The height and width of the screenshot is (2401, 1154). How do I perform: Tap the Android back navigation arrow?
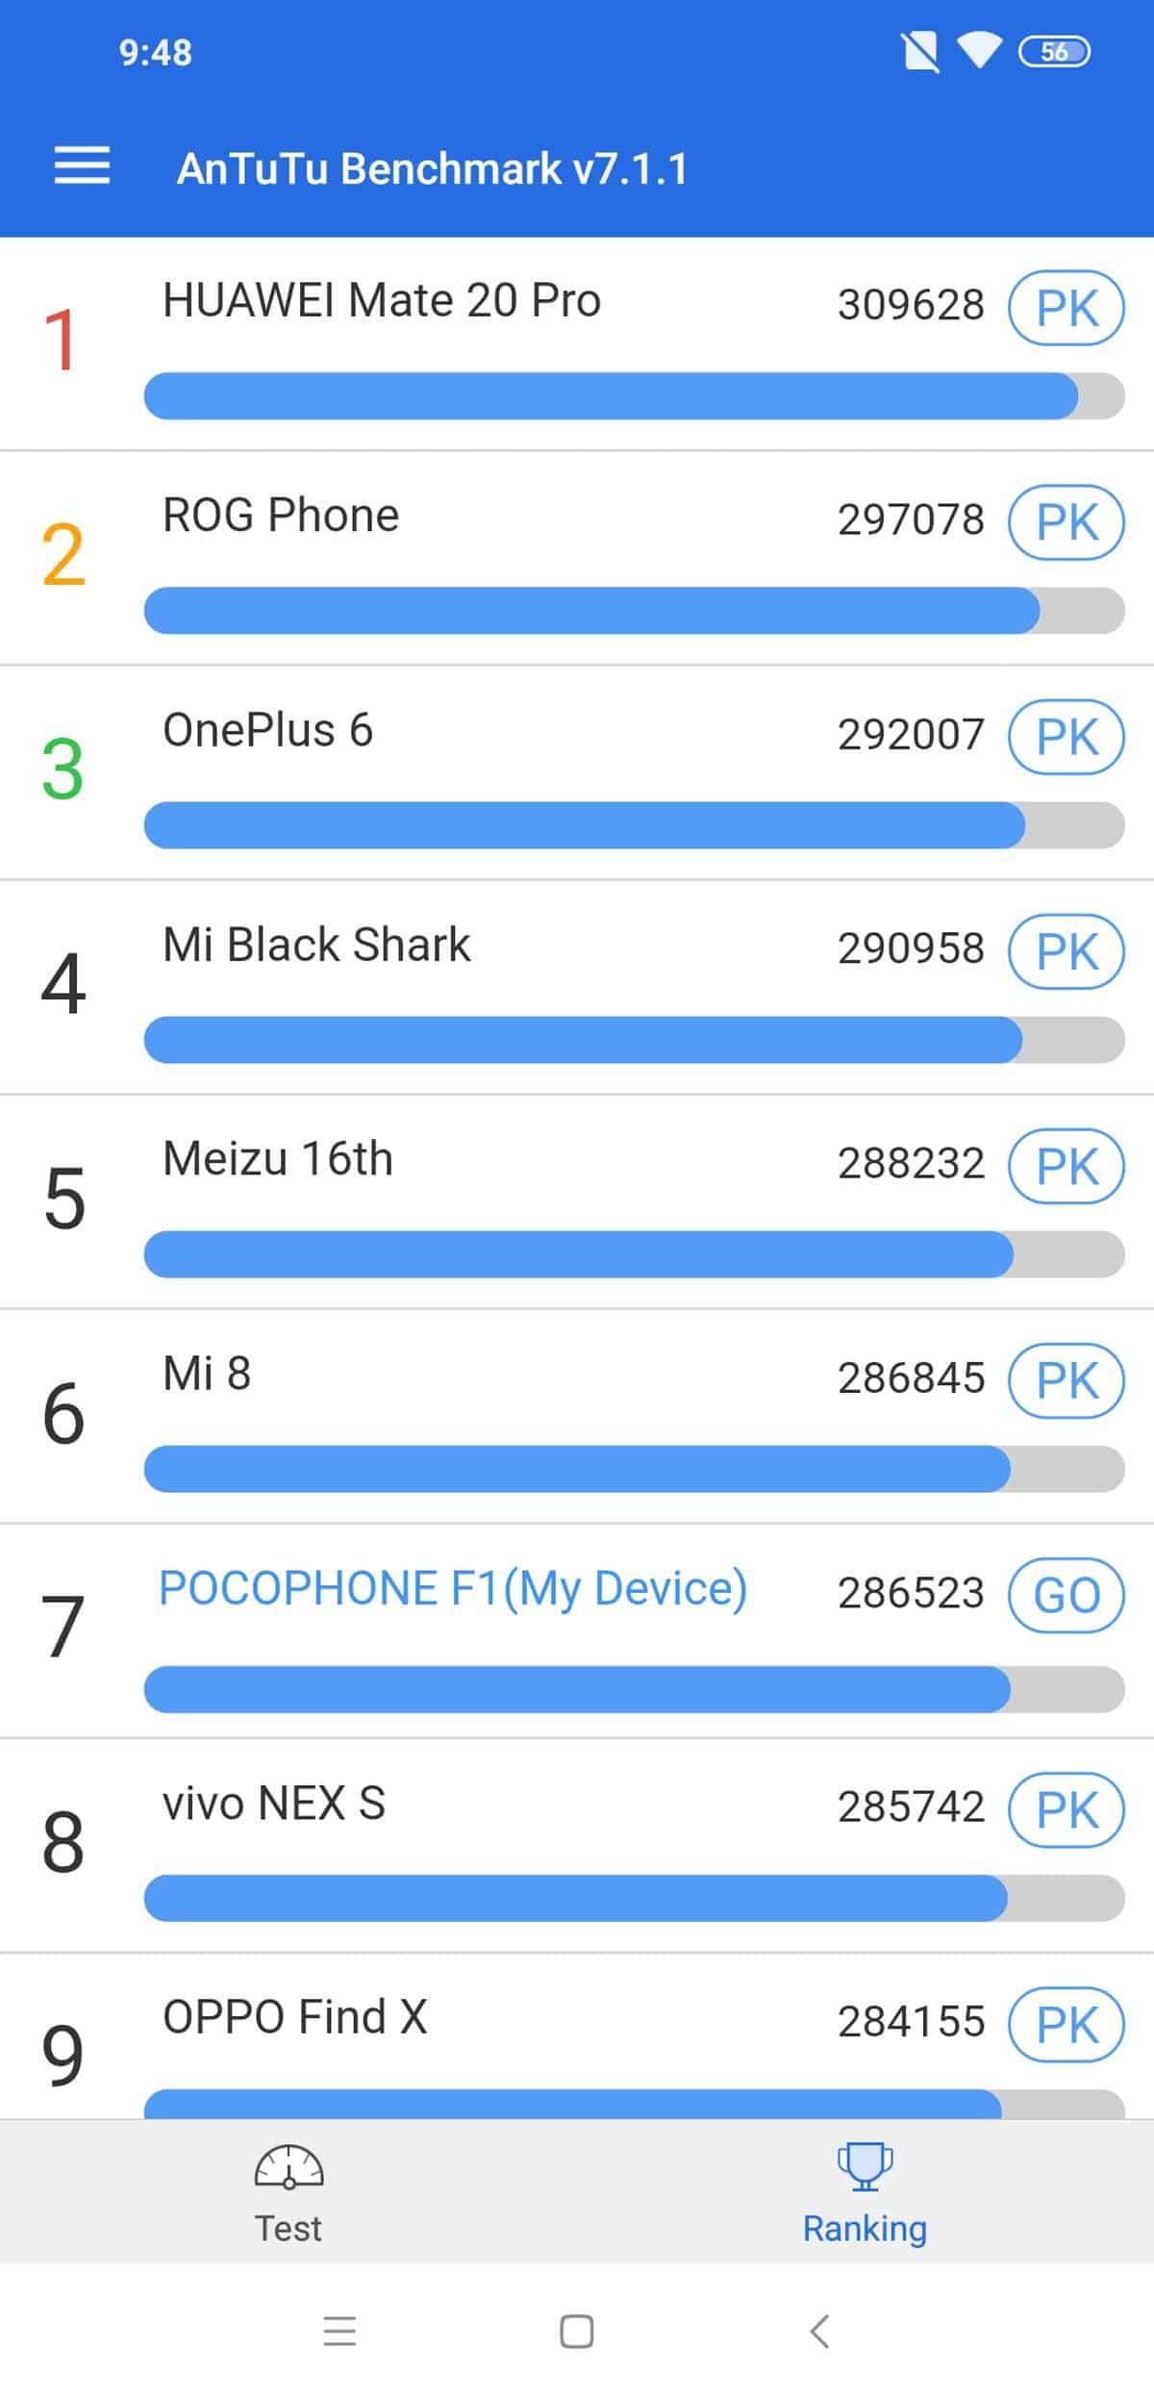point(819,2332)
